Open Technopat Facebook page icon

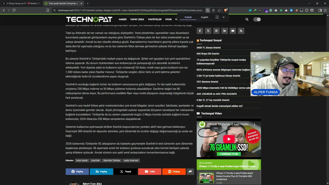coord(200,31)
